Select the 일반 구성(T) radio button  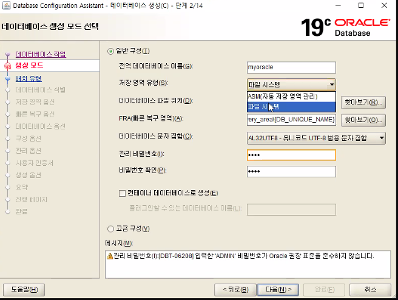point(110,51)
